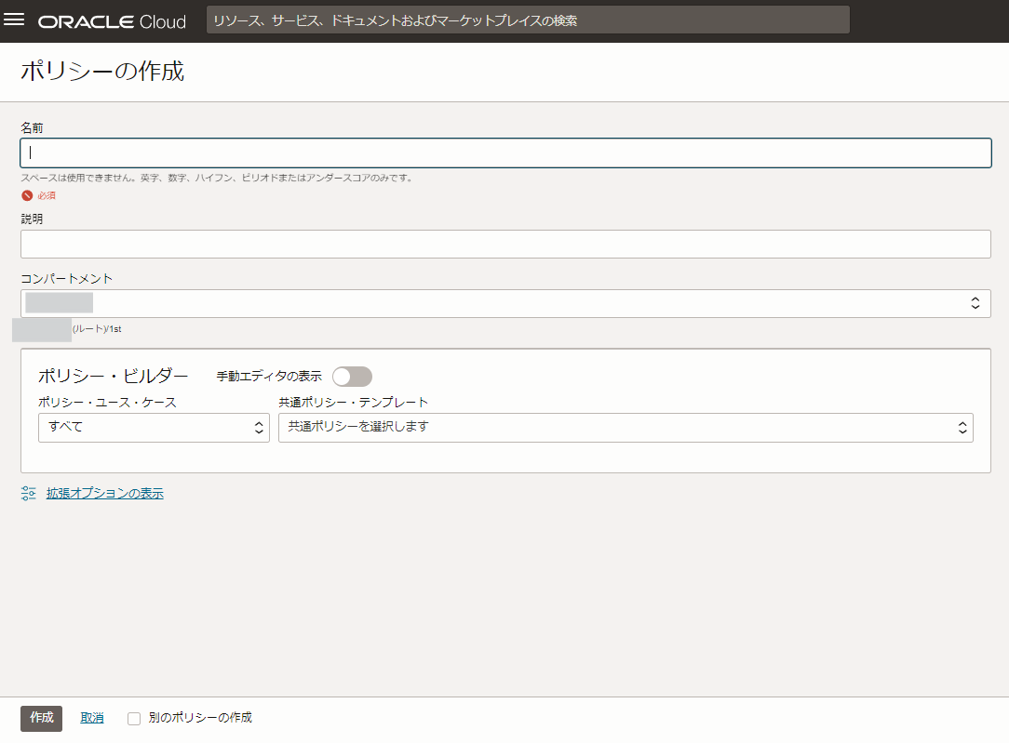
Task: Toggle 手動エディタの表示 switch
Action: point(352,377)
